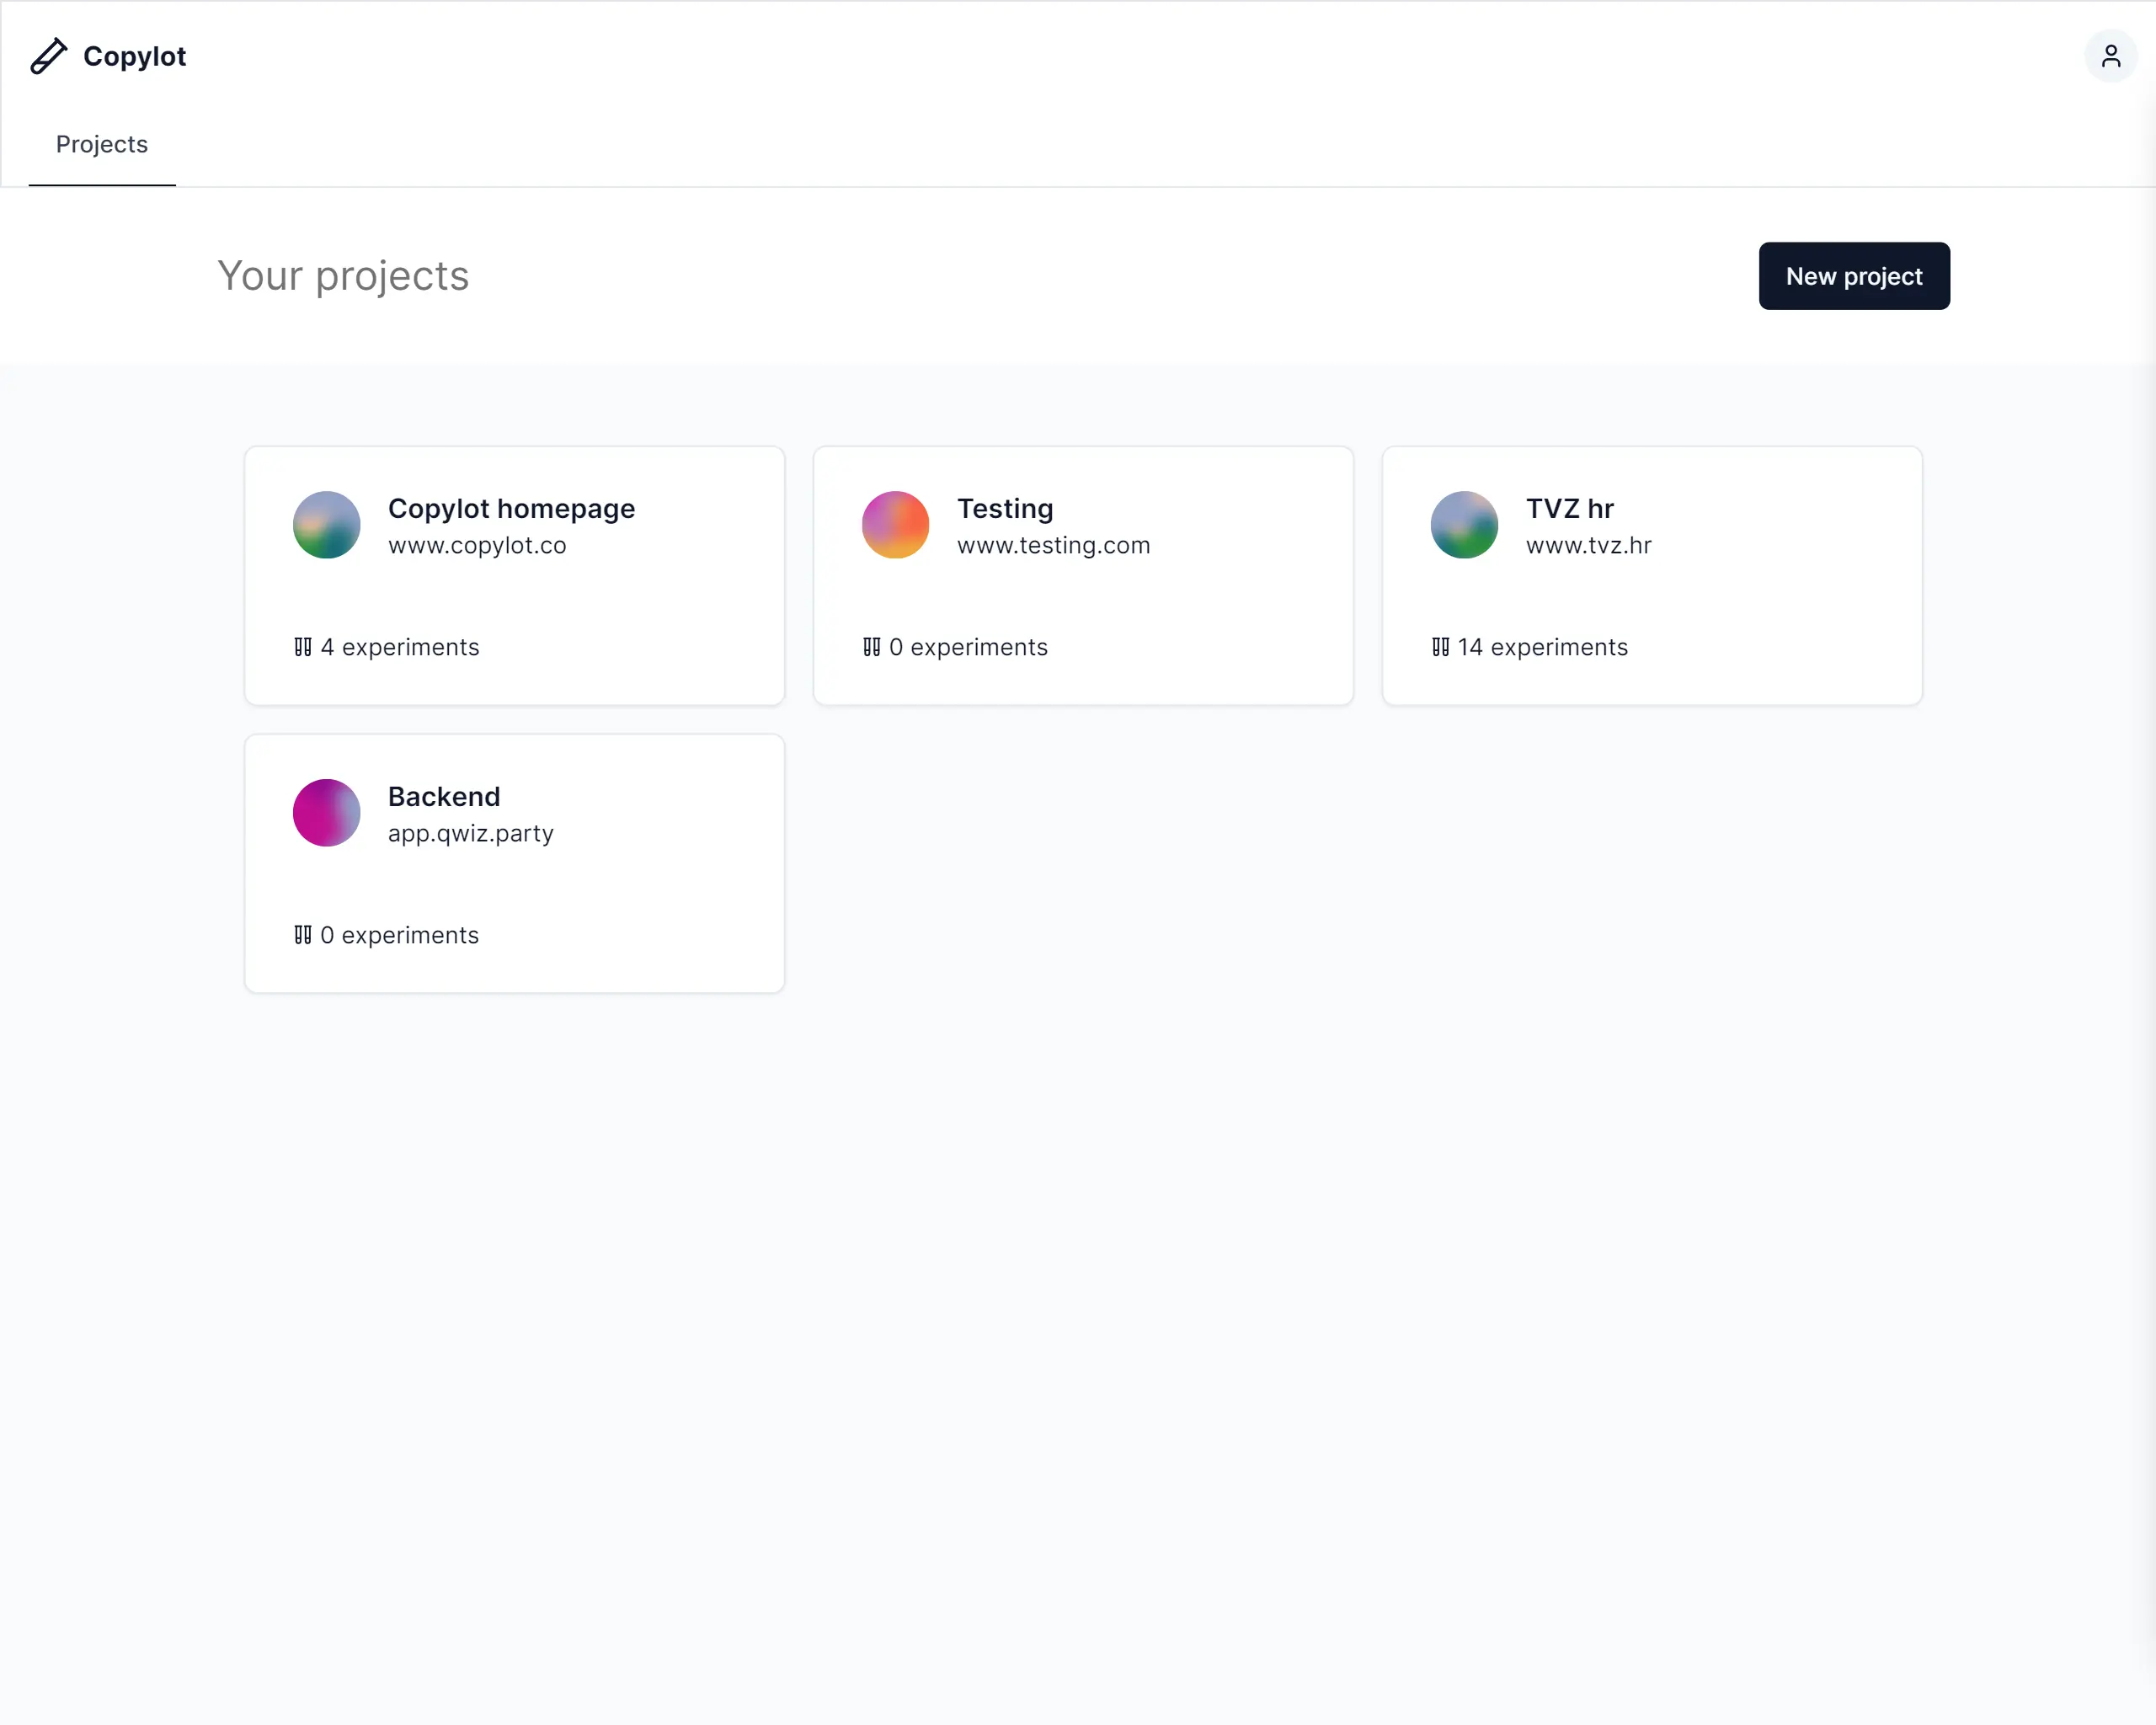The image size is (2156, 1725).
Task: Click the app.qwiz.party URL text
Action: [x=470, y=833]
